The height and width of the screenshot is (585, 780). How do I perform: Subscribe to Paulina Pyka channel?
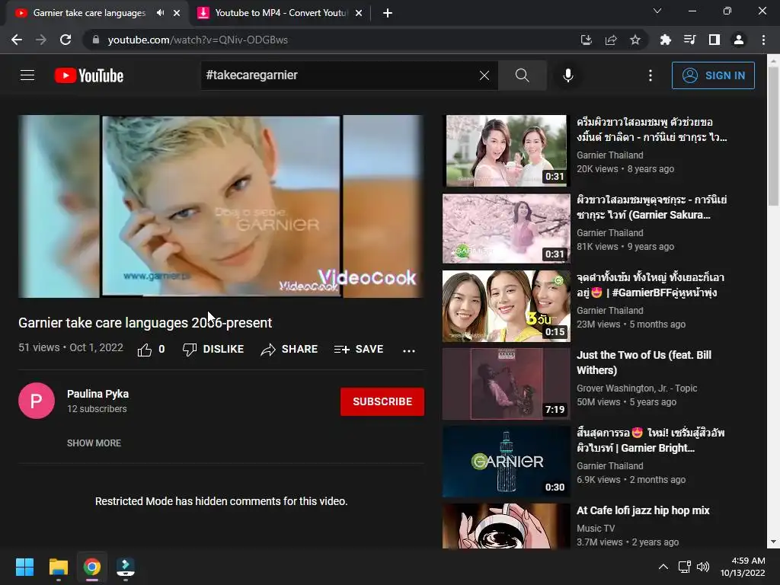pos(382,401)
